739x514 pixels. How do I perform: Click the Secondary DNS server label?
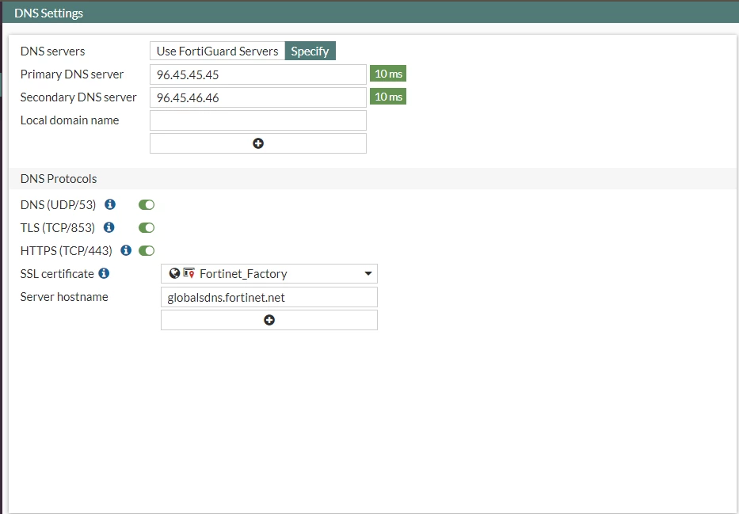[78, 97]
